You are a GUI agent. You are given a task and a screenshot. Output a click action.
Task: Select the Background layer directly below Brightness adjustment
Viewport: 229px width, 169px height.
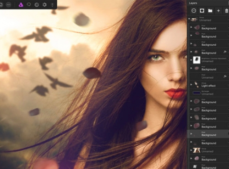click(x=208, y=68)
